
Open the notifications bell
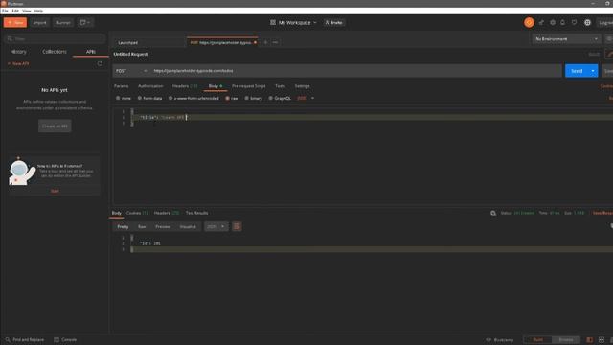coord(562,23)
